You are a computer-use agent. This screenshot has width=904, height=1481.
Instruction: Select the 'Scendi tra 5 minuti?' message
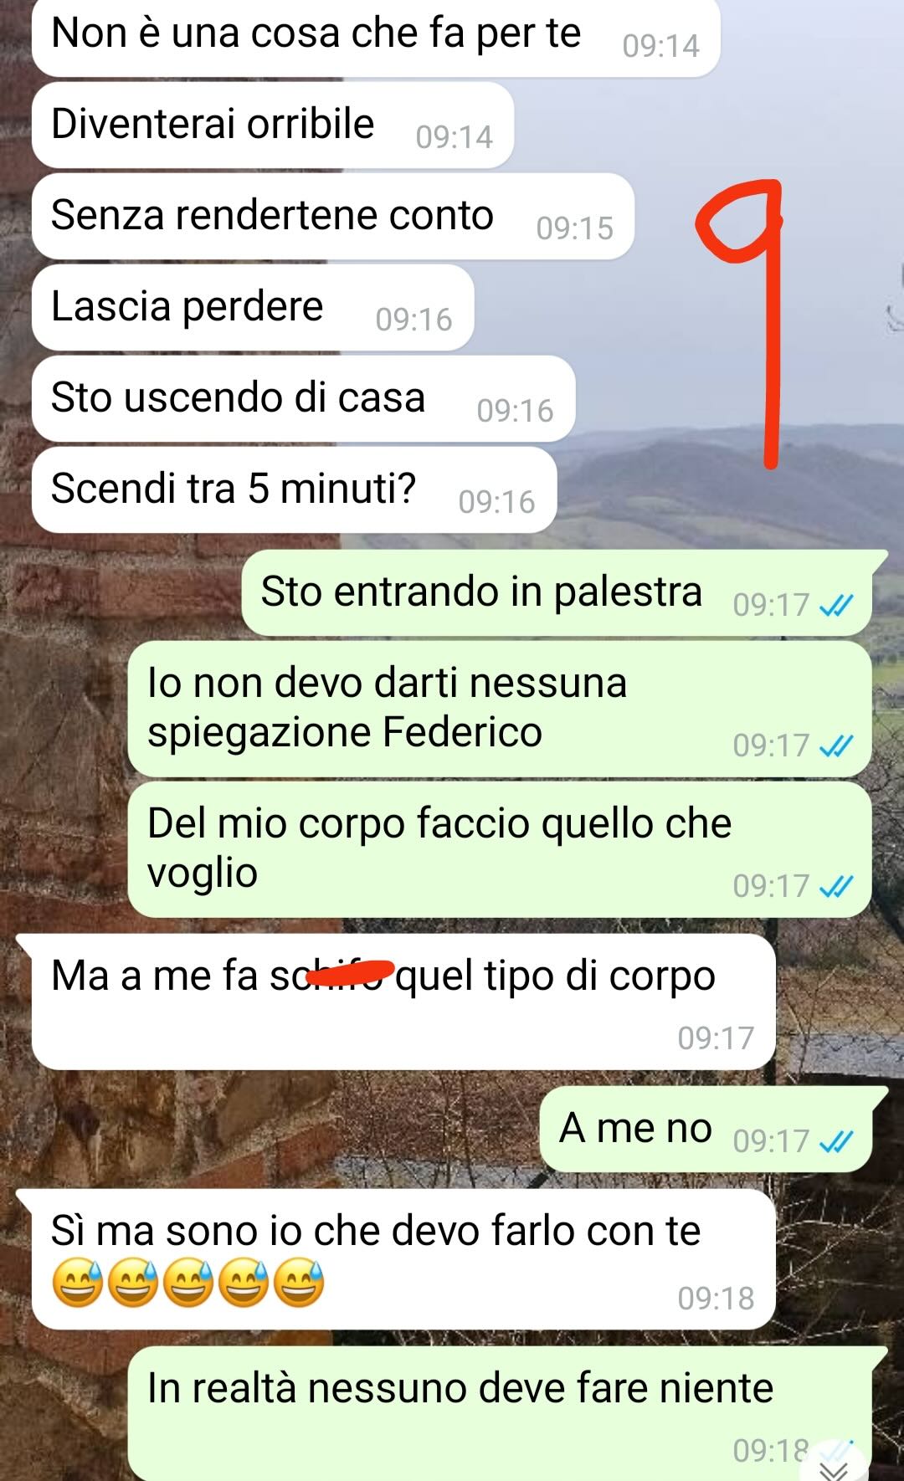coord(294,489)
